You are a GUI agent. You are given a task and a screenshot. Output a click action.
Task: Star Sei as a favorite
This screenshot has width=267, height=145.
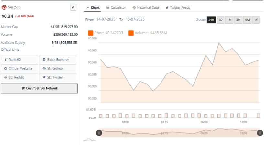coord(73,7)
